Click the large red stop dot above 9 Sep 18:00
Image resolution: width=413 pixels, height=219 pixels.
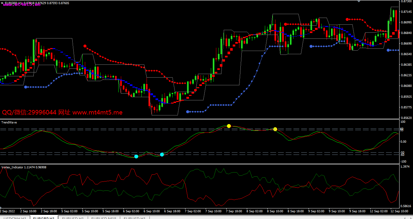click(347, 19)
